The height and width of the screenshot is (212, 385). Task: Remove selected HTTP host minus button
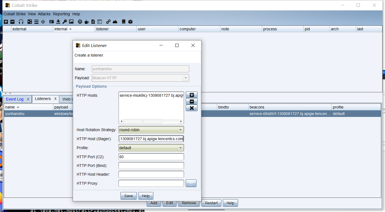tap(192, 102)
